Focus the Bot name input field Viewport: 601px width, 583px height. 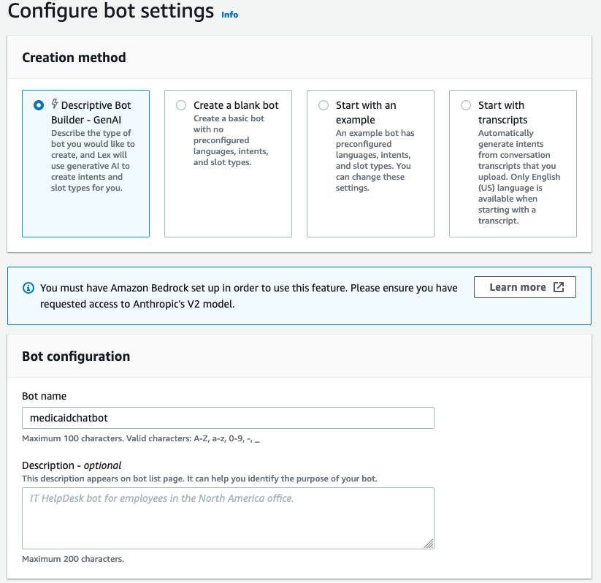tap(228, 418)
